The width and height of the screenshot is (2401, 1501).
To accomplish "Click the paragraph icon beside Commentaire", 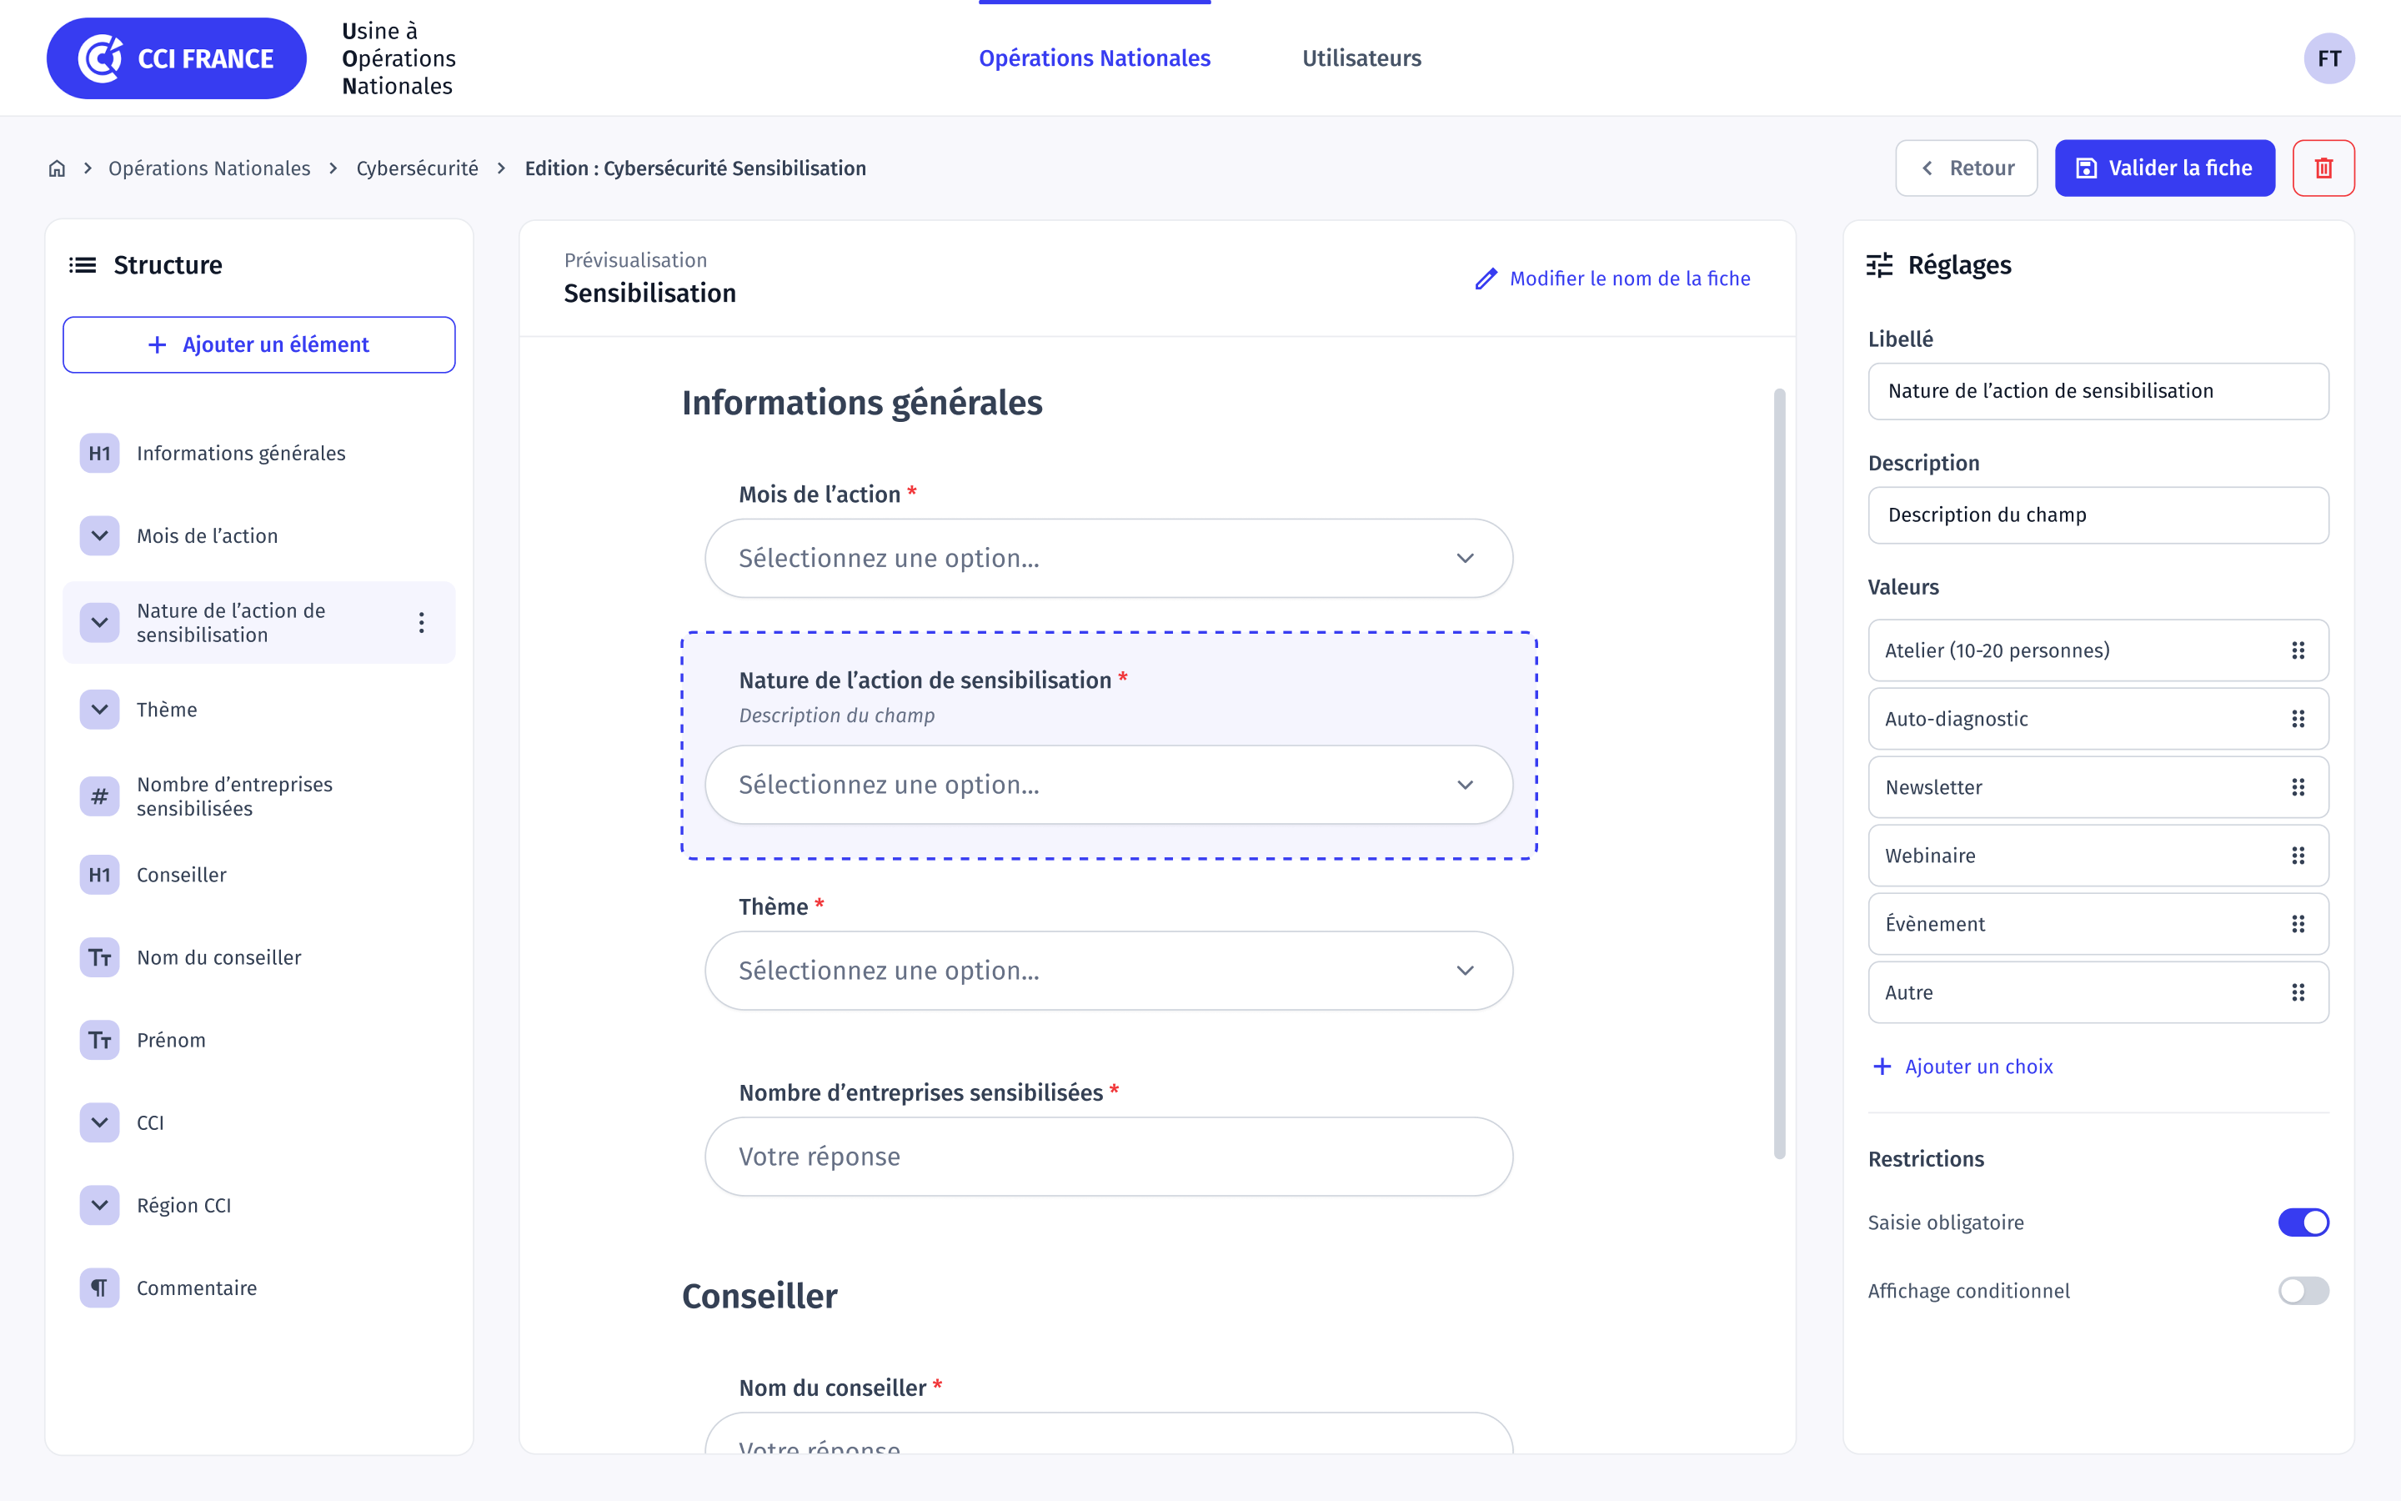I will coord(99,1288).
